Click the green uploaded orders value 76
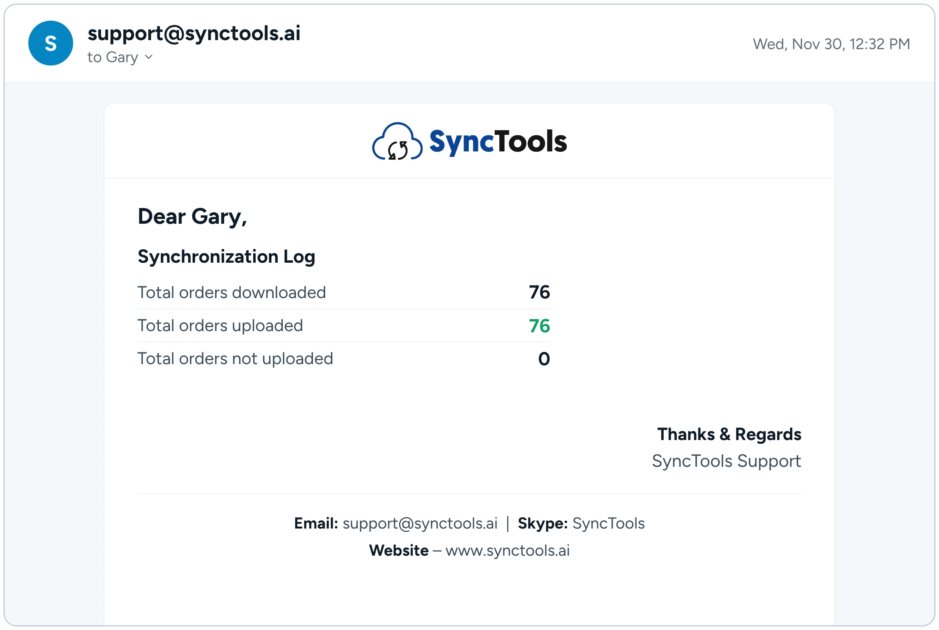 pyautogui.click(x=539, y=326)
